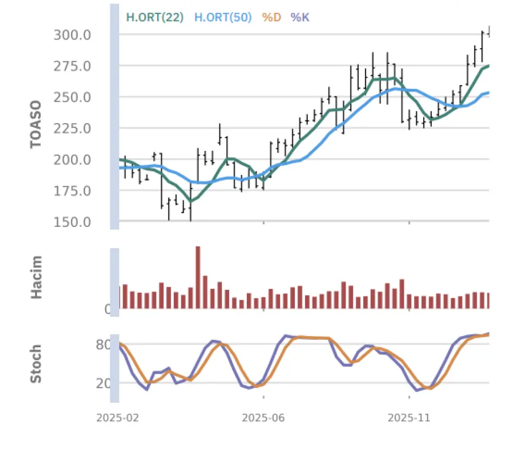This screenshot has width=513, height=450.
Task: Click the 200.0 price tick label
Action: pos(72,159)
